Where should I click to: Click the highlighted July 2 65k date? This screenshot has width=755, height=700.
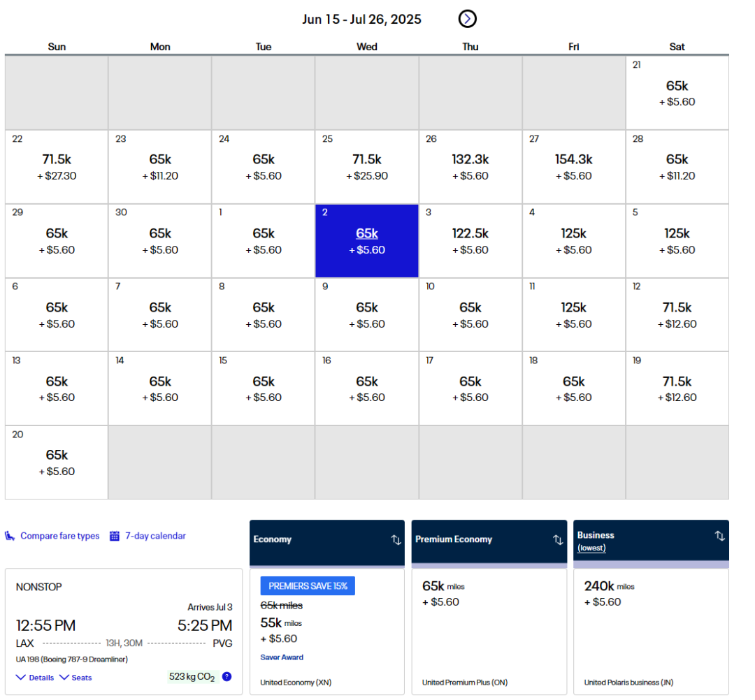(x=367, y=240)
